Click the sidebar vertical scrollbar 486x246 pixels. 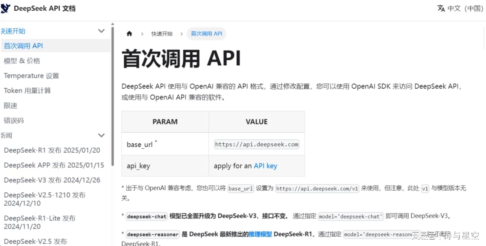(x=112, y=96)
